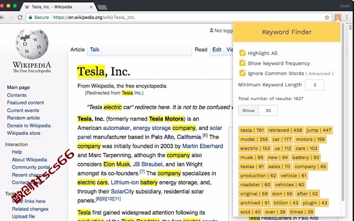The width and height of the screenshot is (354, 221).
Task: Switch to the Read tab
Action: [x=201, y=50]
